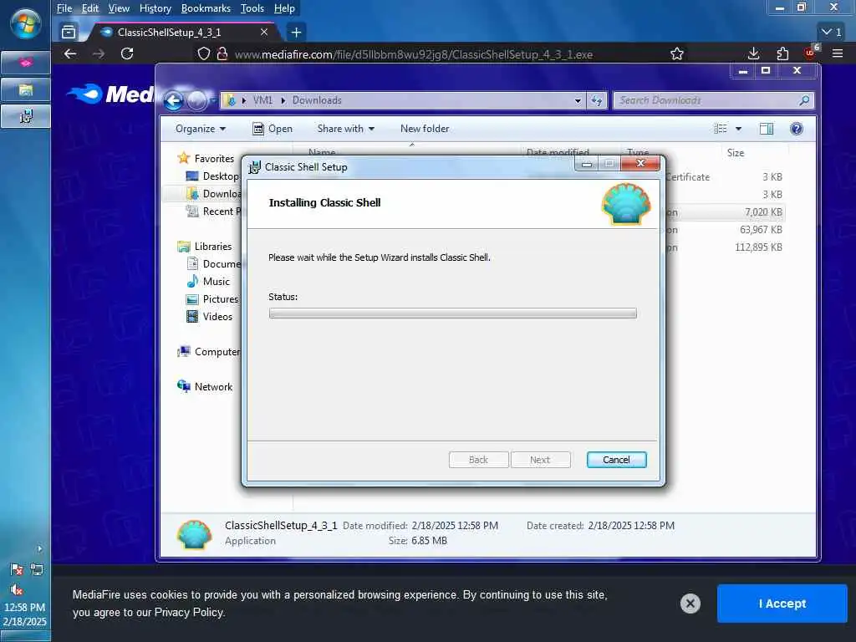Refresh the Downloads folder view

(x=597, y=100)
